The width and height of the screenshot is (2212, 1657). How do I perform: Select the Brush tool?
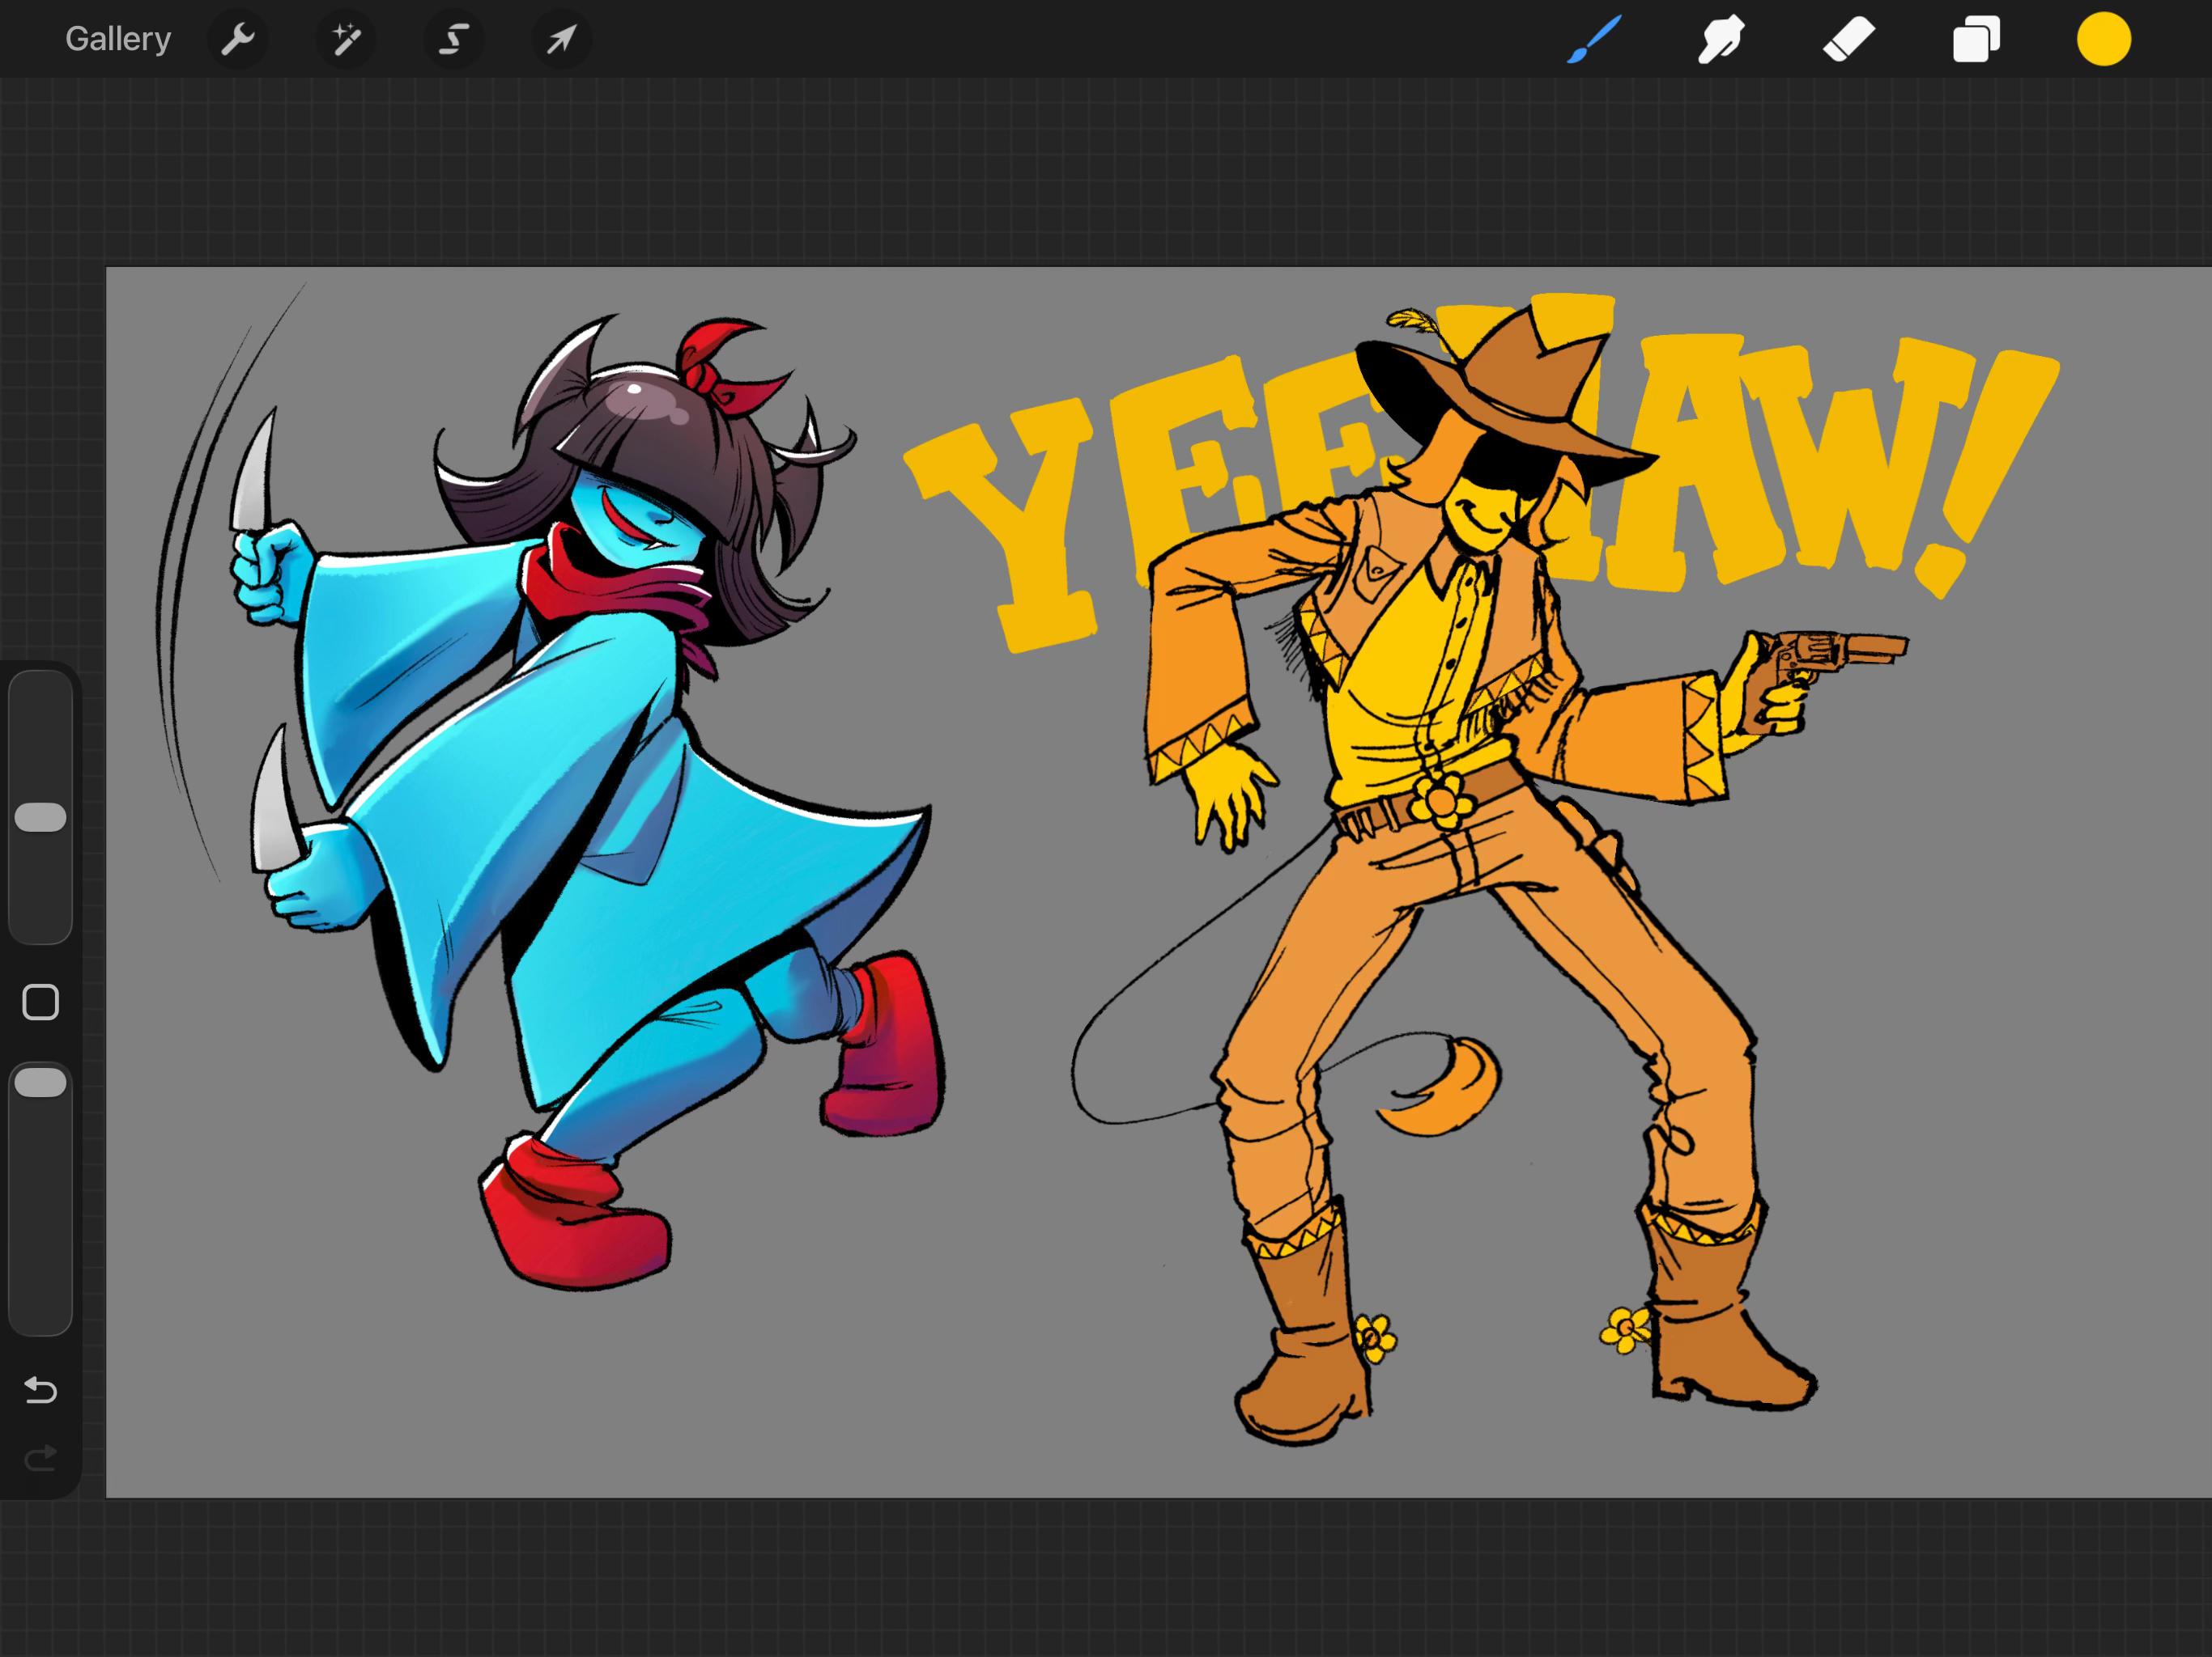1594,40
